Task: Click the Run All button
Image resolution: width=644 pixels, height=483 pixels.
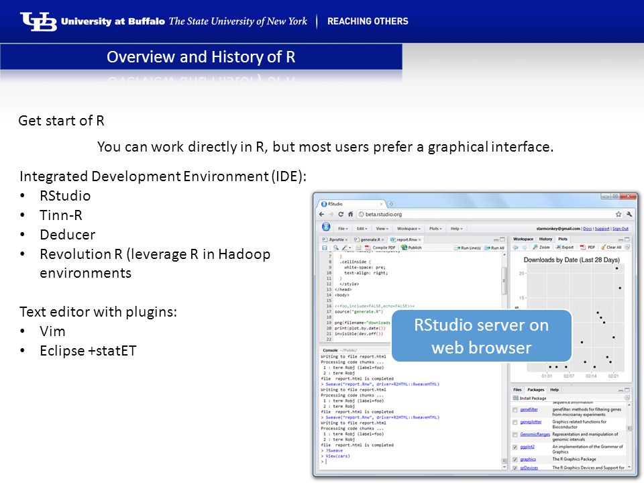Action: point(494,248)
